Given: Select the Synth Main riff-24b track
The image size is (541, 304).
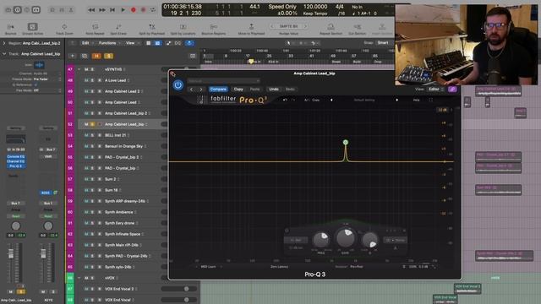Looking at the screenshot, I should coord(122,245).
